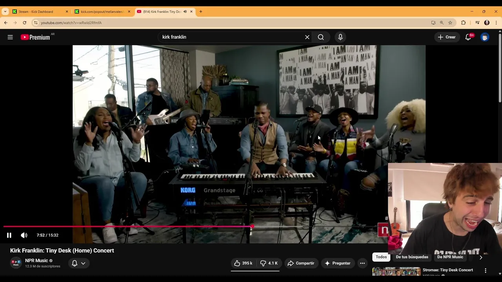Select the De NPR Music chip
502x282 pixels.
[450, 257]
